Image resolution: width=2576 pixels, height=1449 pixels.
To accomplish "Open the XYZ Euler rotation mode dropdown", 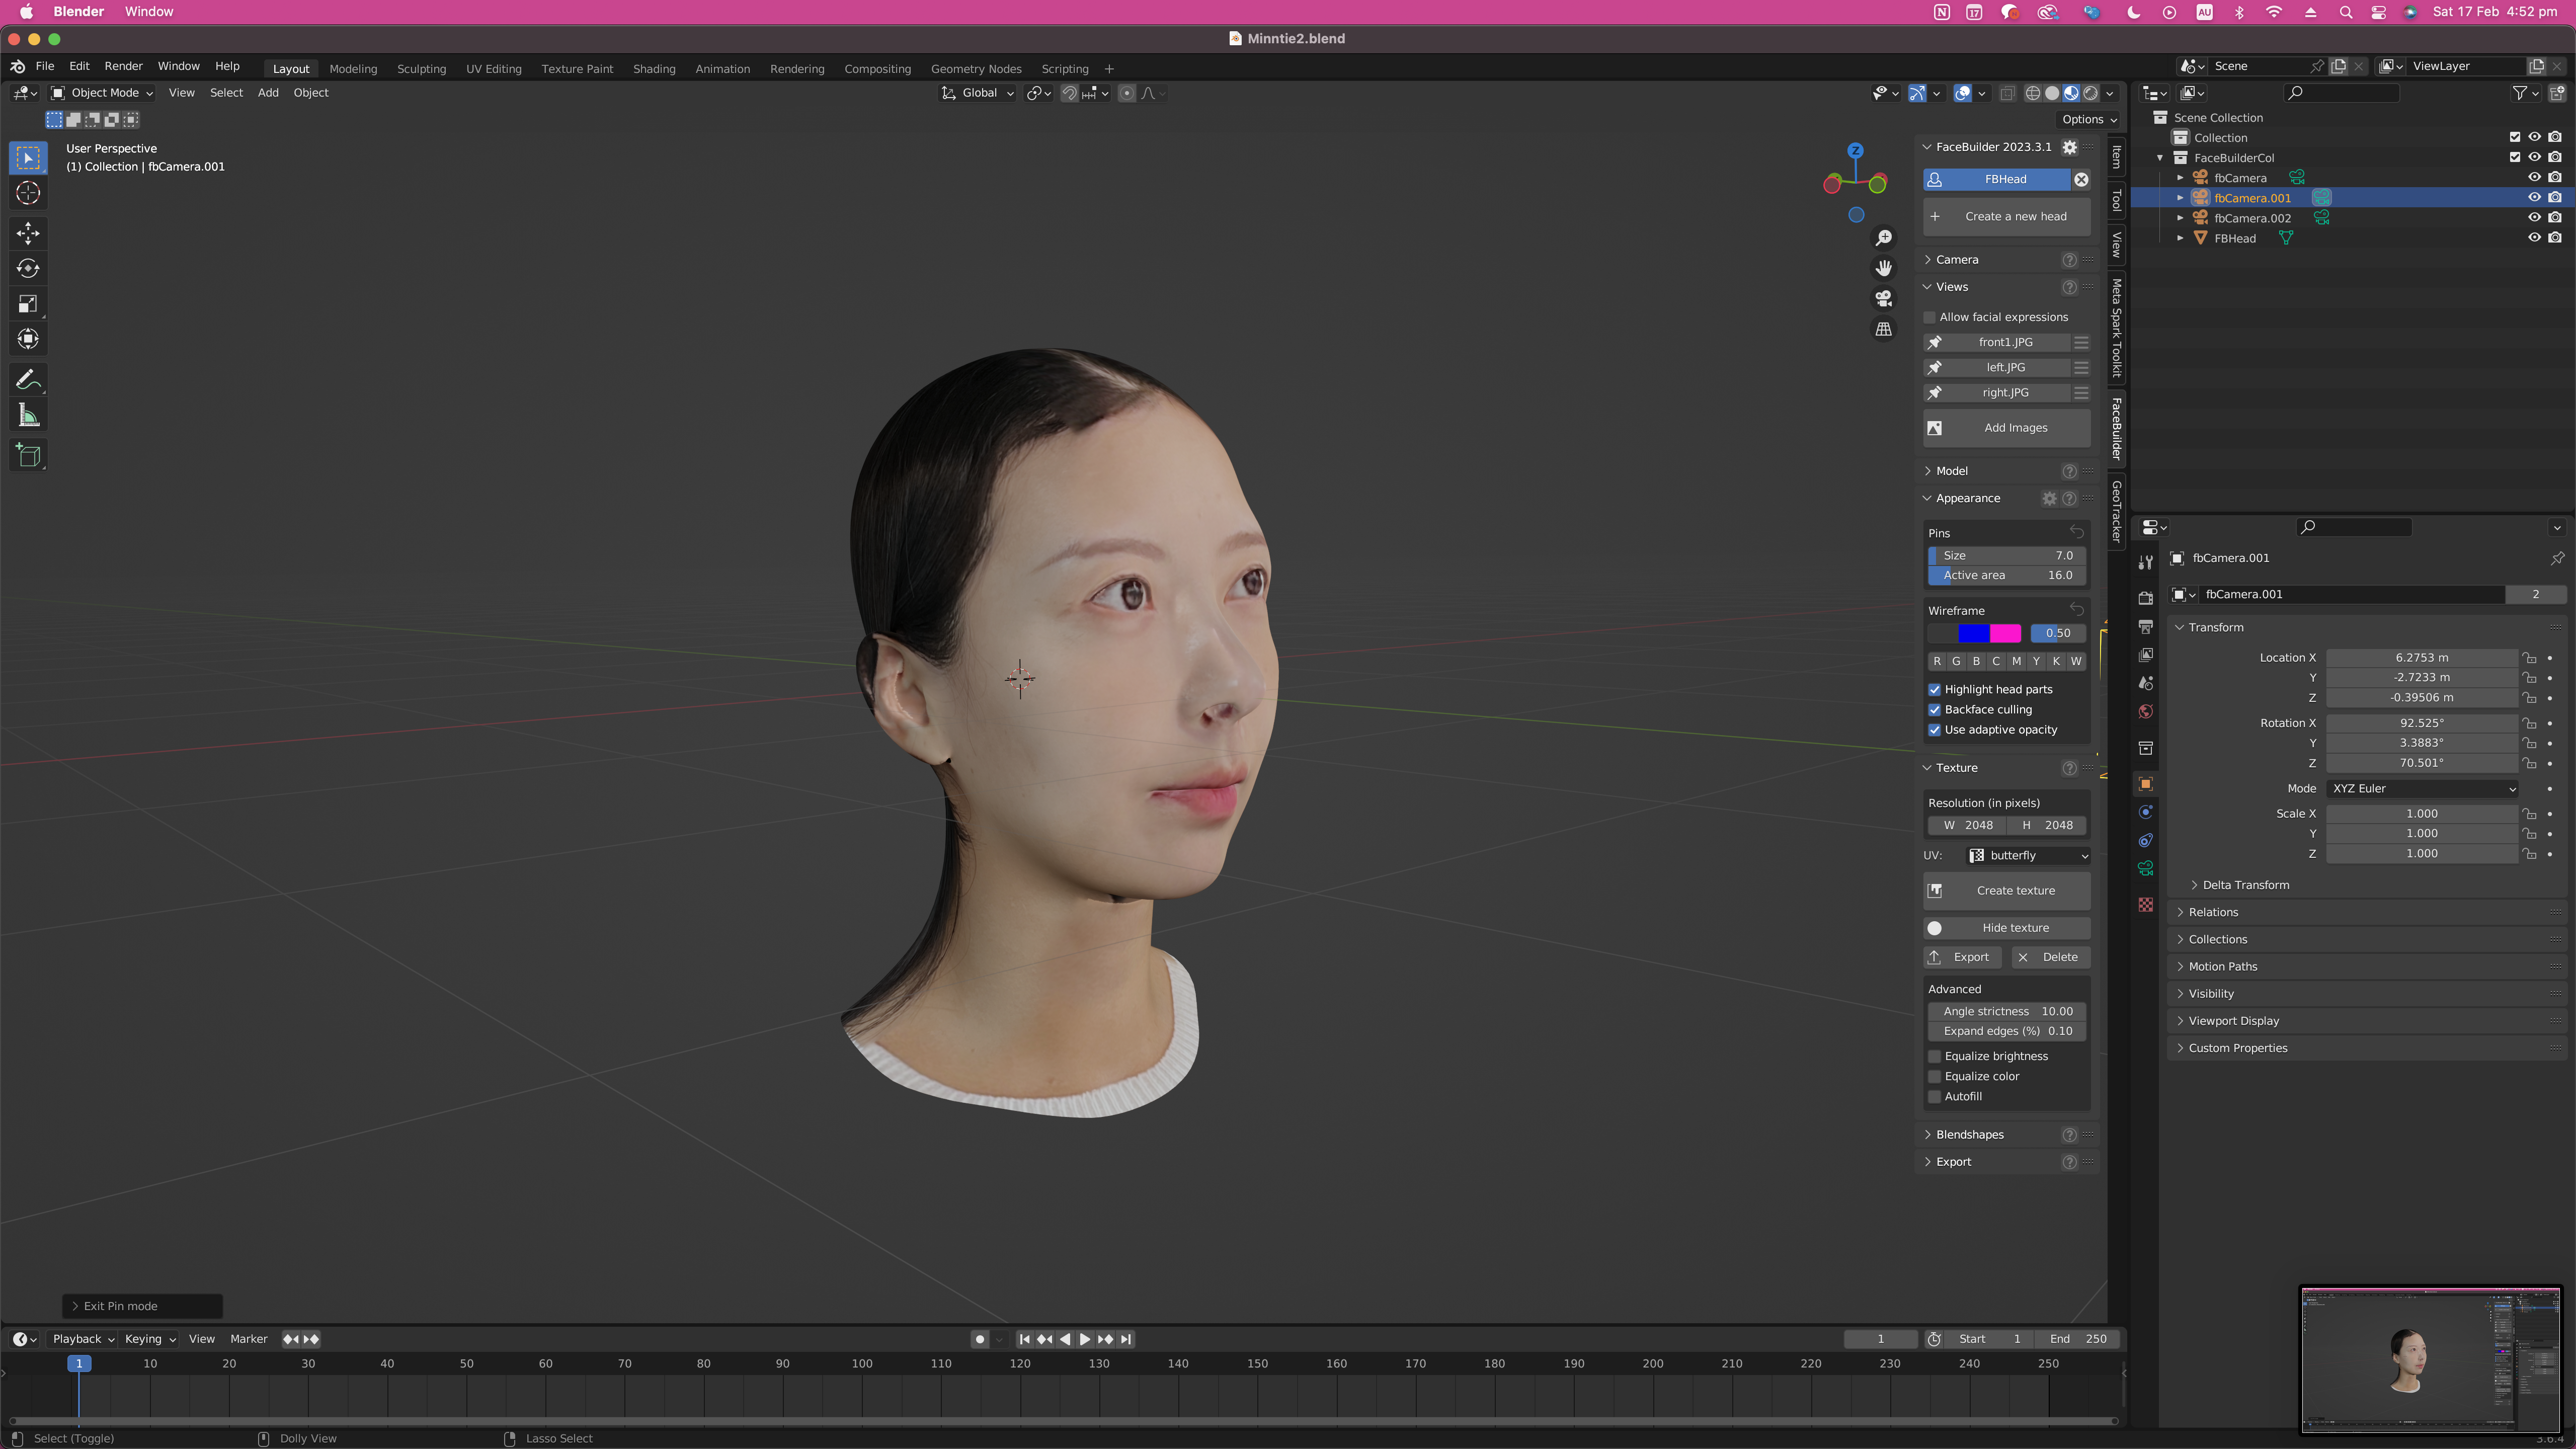I will pos(2423,789).
